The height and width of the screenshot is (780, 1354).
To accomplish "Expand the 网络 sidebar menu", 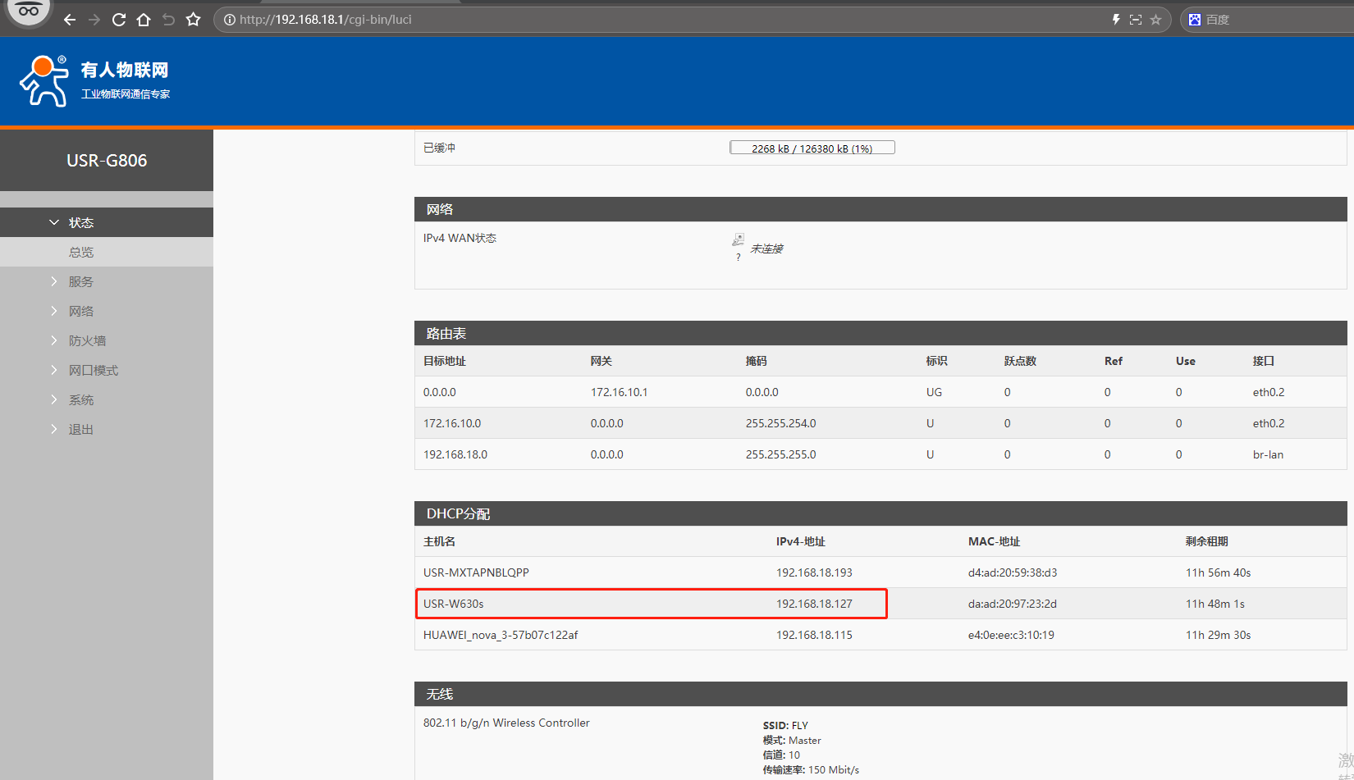I will click(80, 311).
